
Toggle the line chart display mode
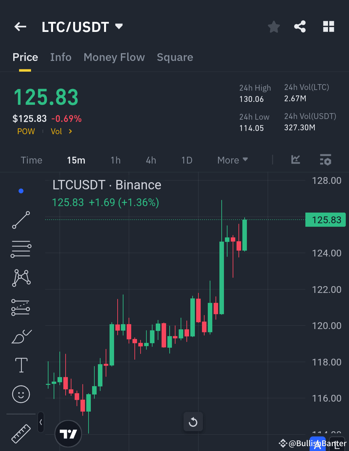click(295, 160)
